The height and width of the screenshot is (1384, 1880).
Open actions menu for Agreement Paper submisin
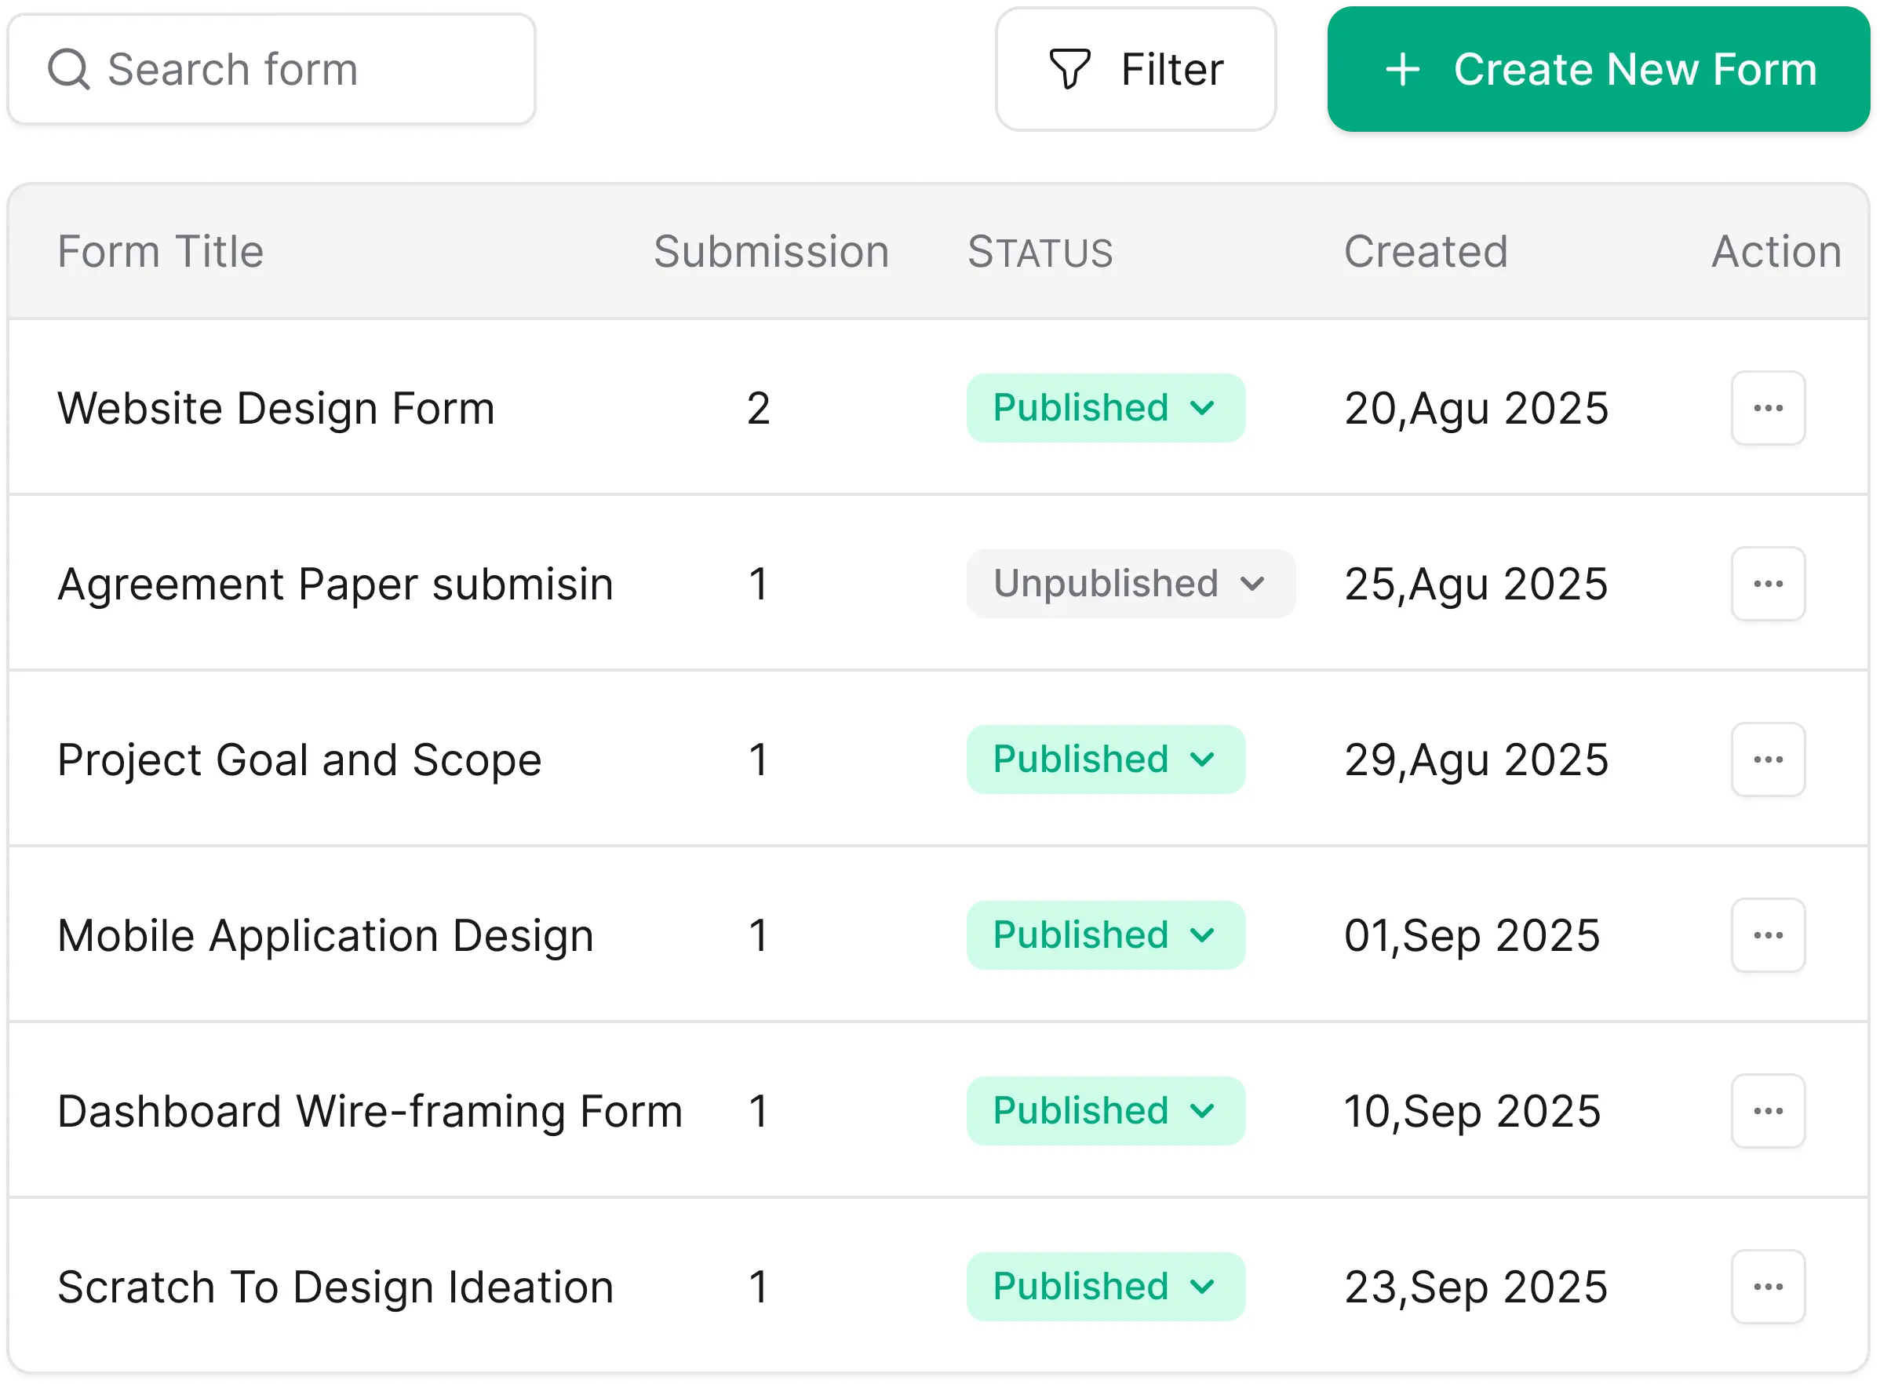(1768, 584)
